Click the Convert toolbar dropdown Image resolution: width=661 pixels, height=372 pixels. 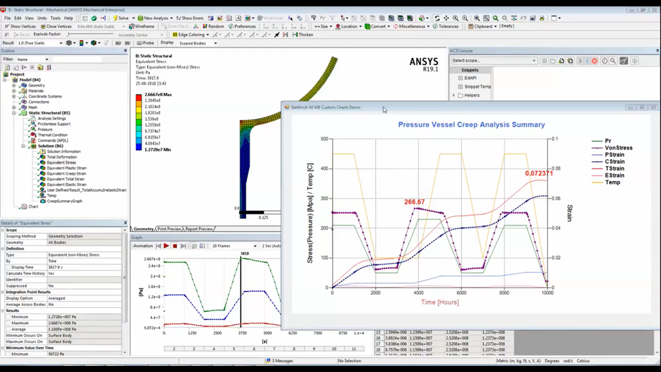tap(377, 26)
